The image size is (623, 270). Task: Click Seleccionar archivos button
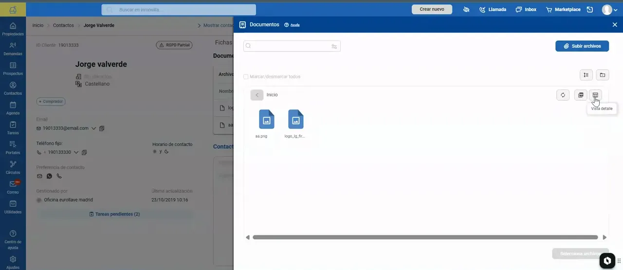(580, 253)
